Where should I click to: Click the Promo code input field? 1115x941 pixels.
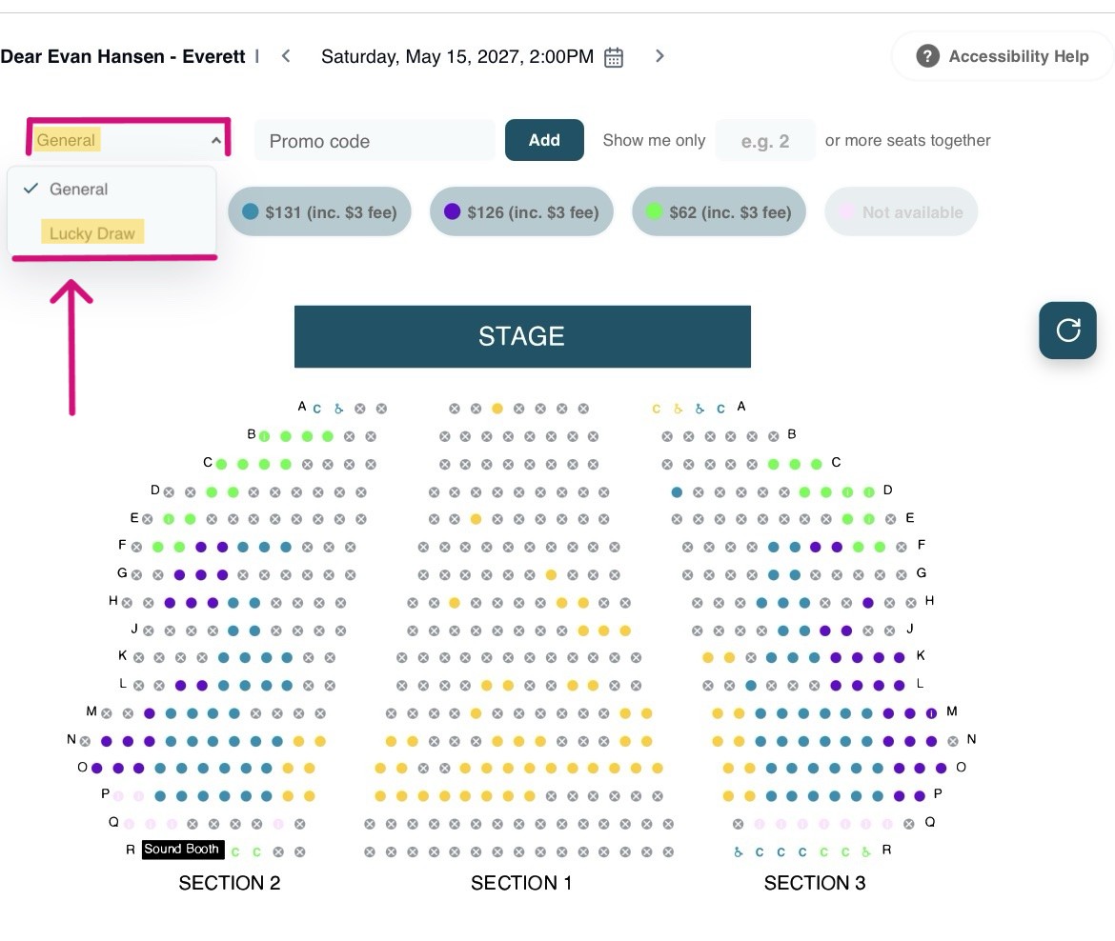point(375,141)
